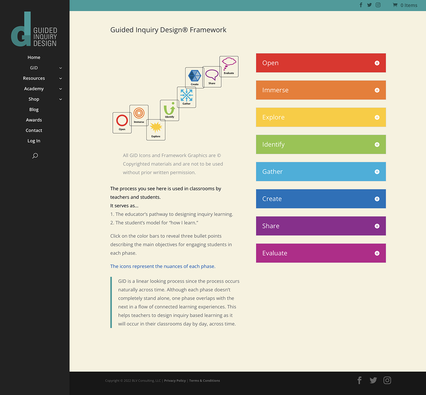This screenshot has width=426, height=395.
Task: Click Log In in sidebar
Action: pyautogui.click(x=34, y=141)
